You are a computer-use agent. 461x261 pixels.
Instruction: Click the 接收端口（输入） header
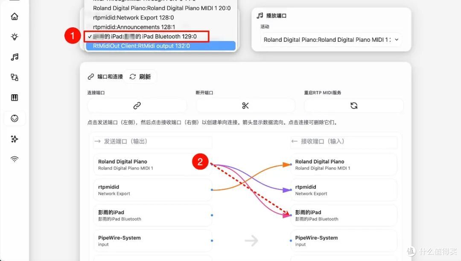click(x=344, y=142)
